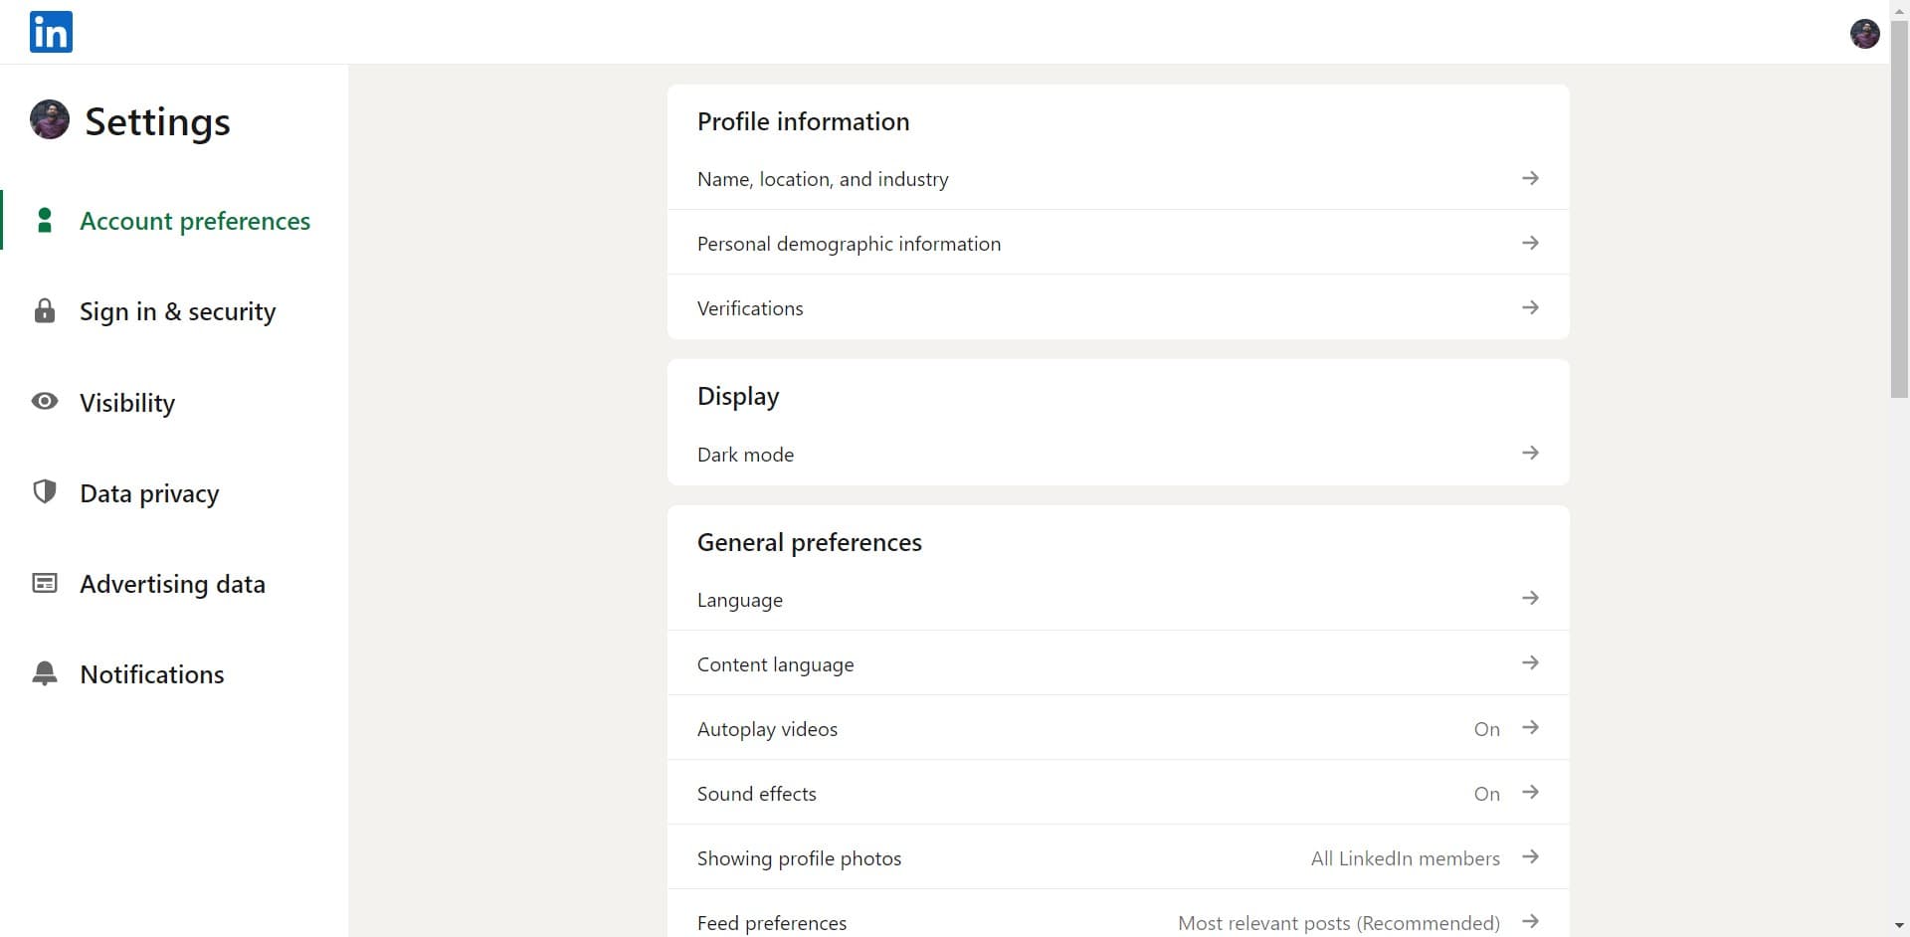The image size is (1910, 937).
Task: Select the Visibility eye icon
Action: pos(44,402)
